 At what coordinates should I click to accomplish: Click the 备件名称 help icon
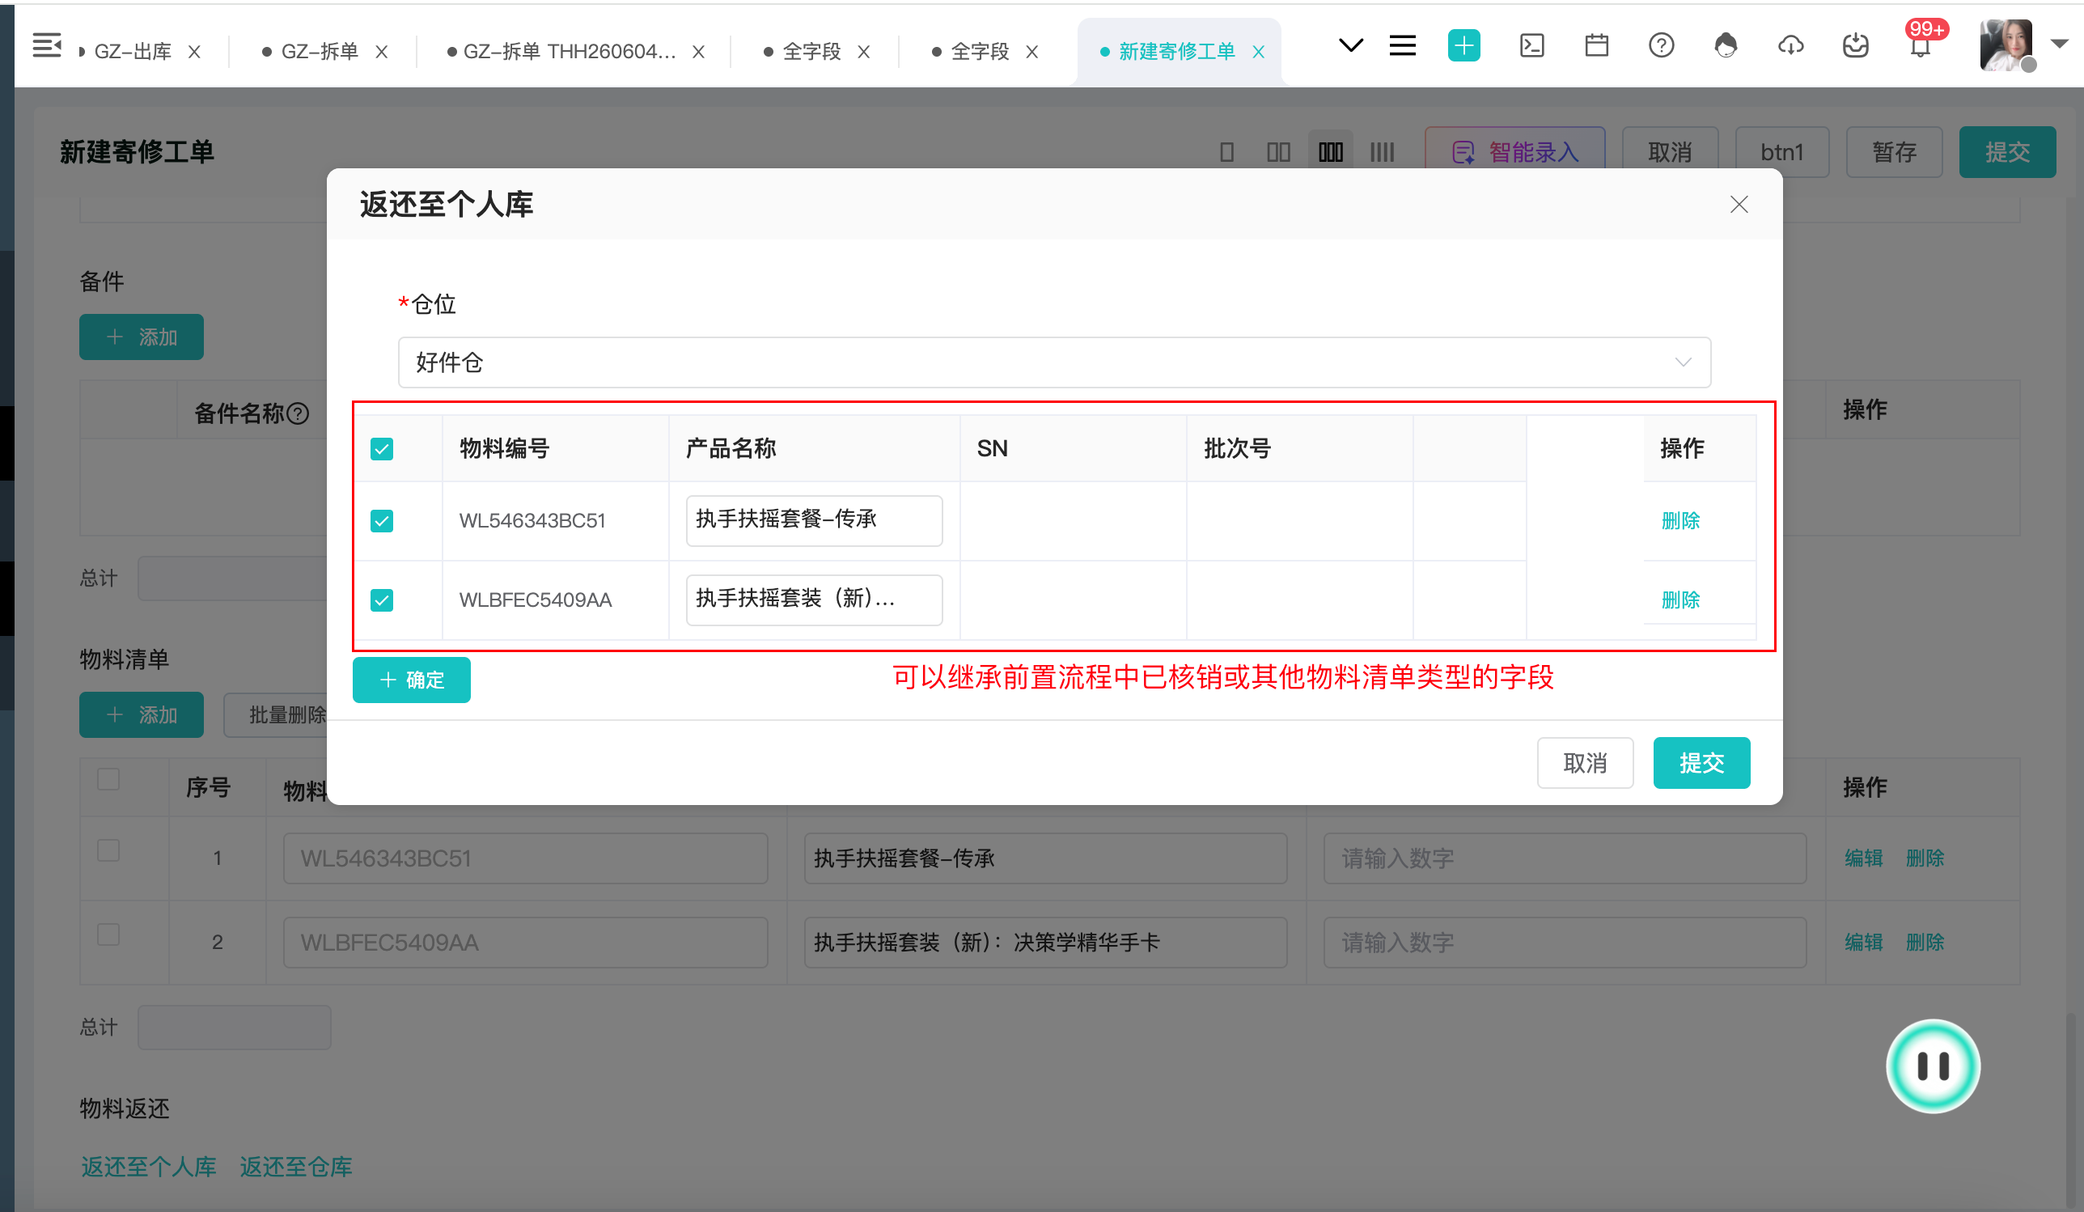coord(298,413)
